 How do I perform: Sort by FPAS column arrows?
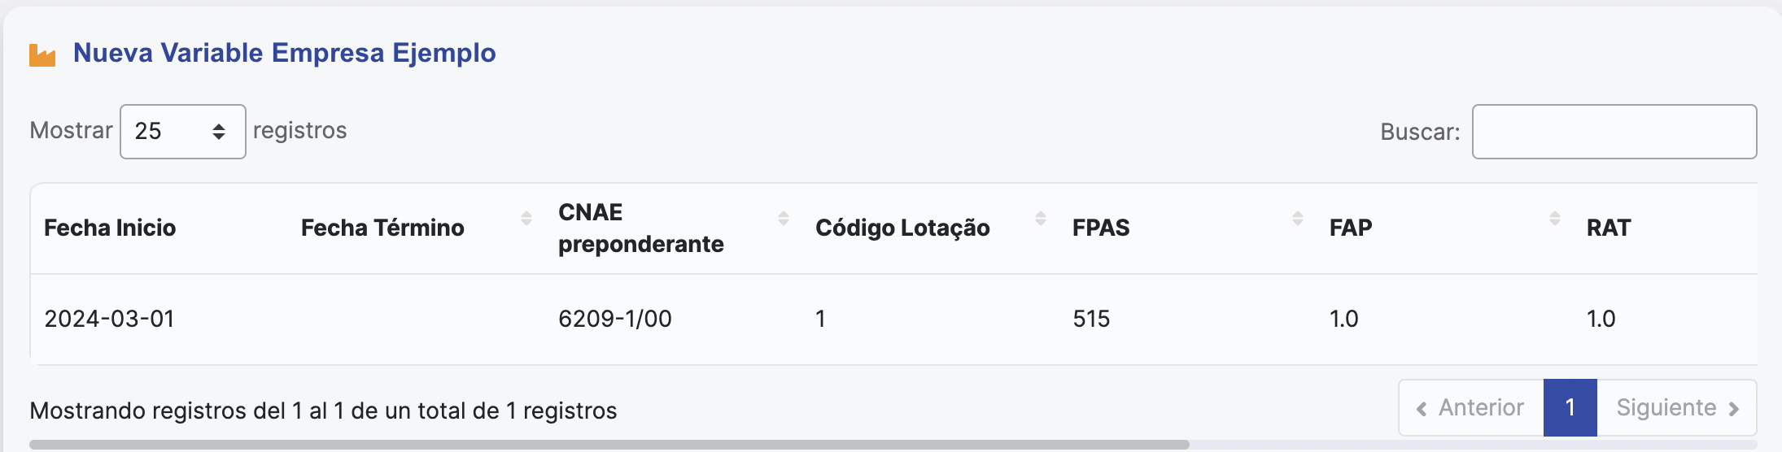(1298, 218)
